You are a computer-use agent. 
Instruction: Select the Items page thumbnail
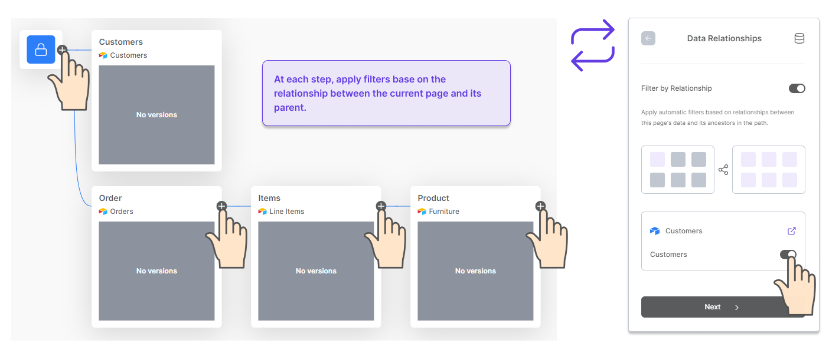316,271
